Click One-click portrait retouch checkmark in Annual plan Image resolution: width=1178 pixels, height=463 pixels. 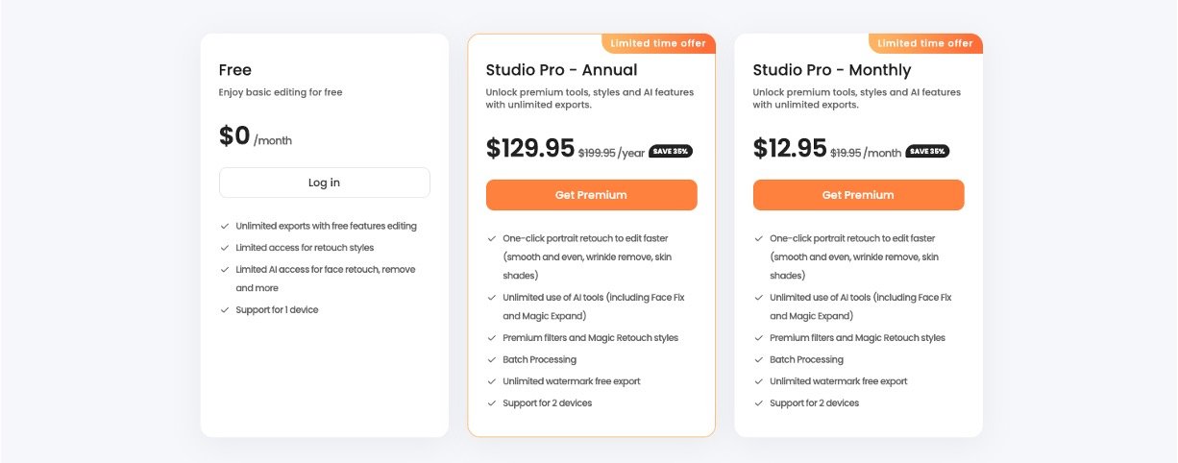(x=491, y=238)
